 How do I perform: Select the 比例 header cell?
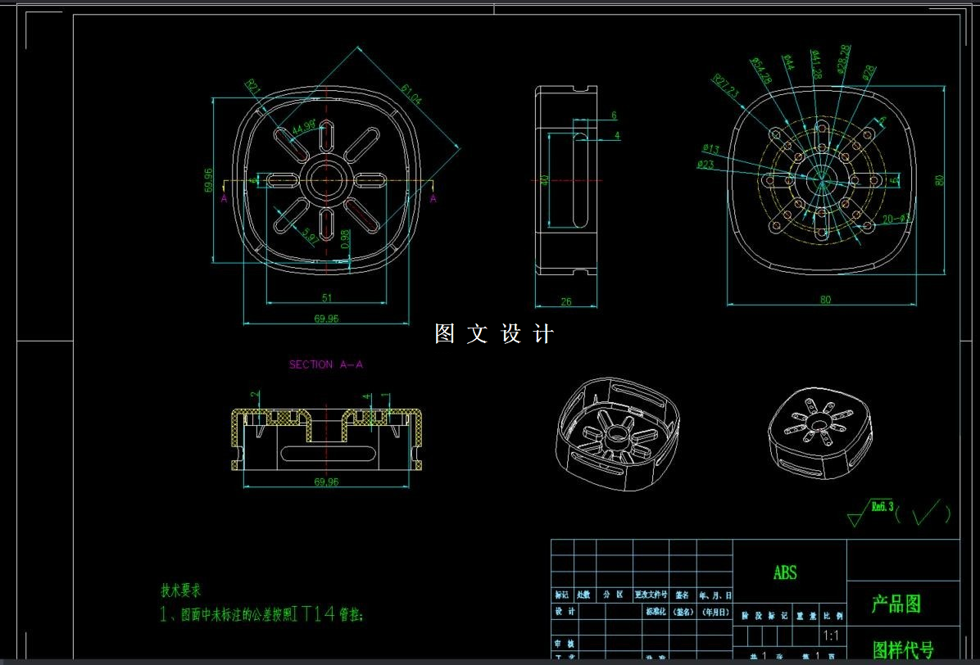tap(833, 616)
